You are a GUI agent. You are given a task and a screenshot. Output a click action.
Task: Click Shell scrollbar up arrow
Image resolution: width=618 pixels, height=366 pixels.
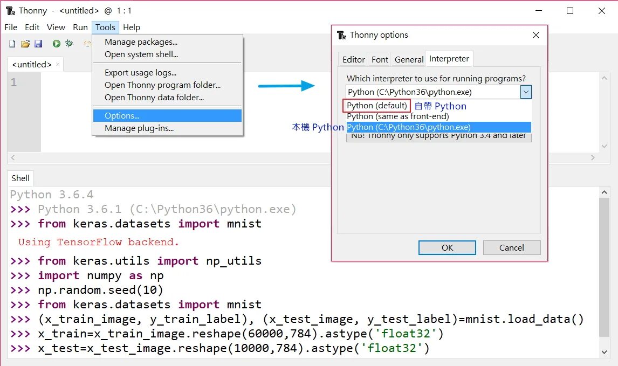604,192
